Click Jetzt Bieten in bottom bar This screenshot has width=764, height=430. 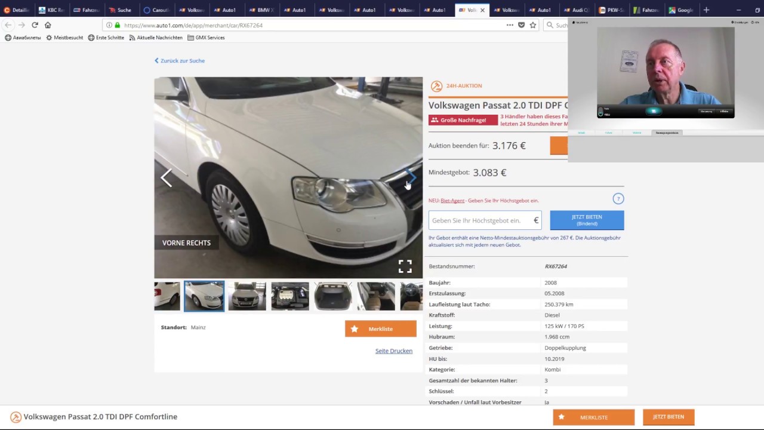(668, 417)
